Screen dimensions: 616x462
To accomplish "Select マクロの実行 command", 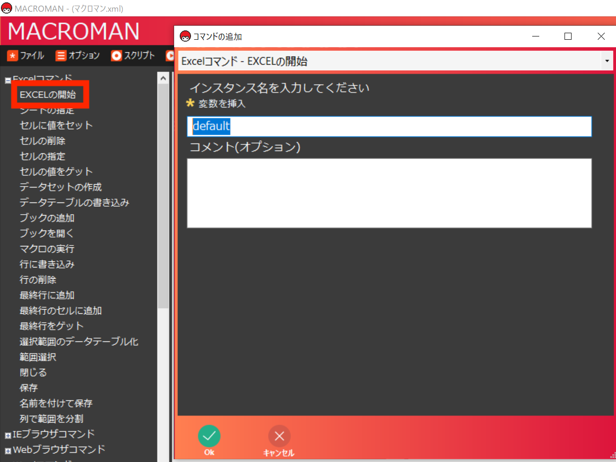I will tap(47, 249).
